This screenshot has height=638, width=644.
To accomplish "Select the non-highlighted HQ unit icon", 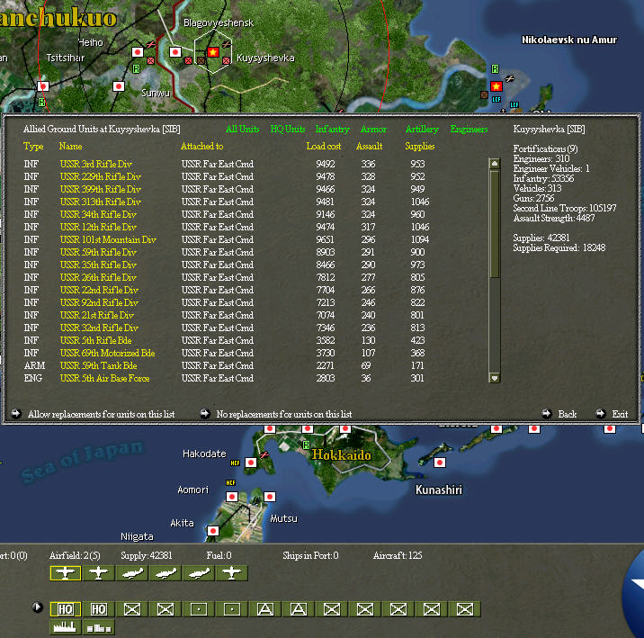I will [99, 609].
